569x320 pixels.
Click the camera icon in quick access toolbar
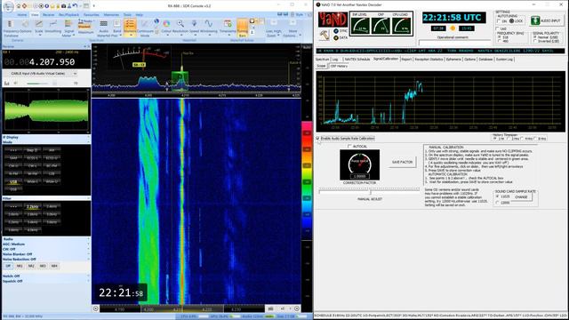tap(63, 6)
